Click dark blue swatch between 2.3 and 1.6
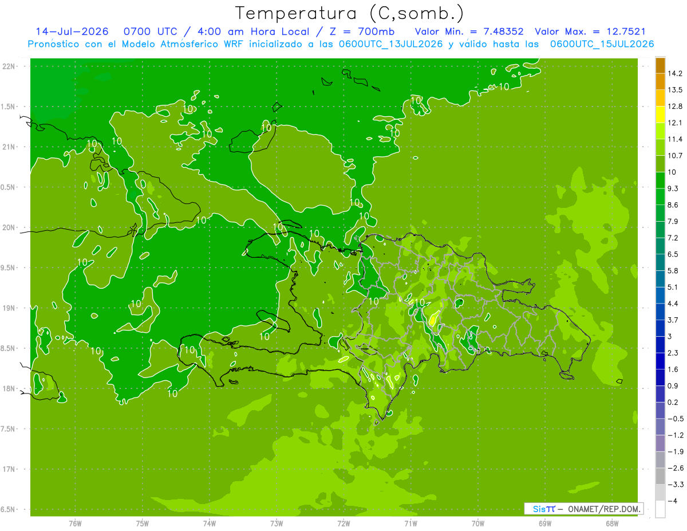This screenshot has height=531, width=687. pos(660,361)
